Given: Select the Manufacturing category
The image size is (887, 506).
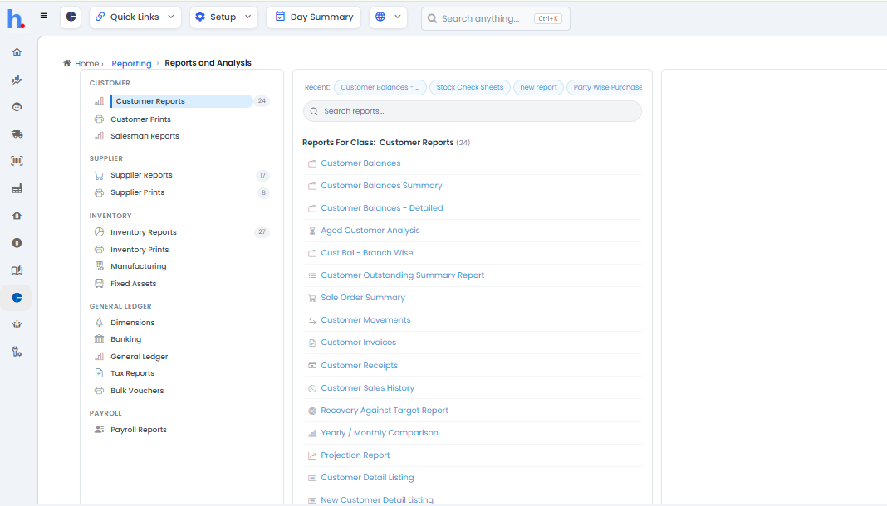Looking at the screenshot, I should pos(139,266).
